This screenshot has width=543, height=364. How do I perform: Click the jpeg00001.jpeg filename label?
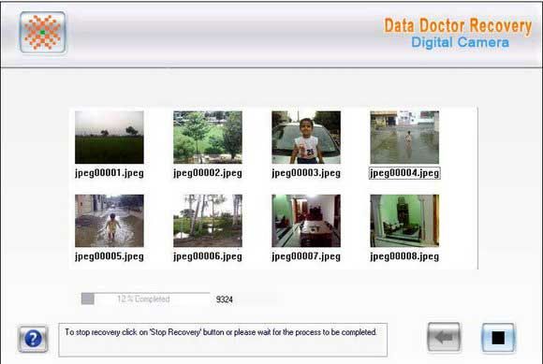[110, 173]
